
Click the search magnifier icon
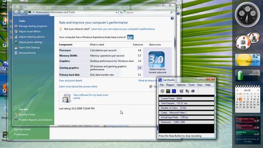171,12
